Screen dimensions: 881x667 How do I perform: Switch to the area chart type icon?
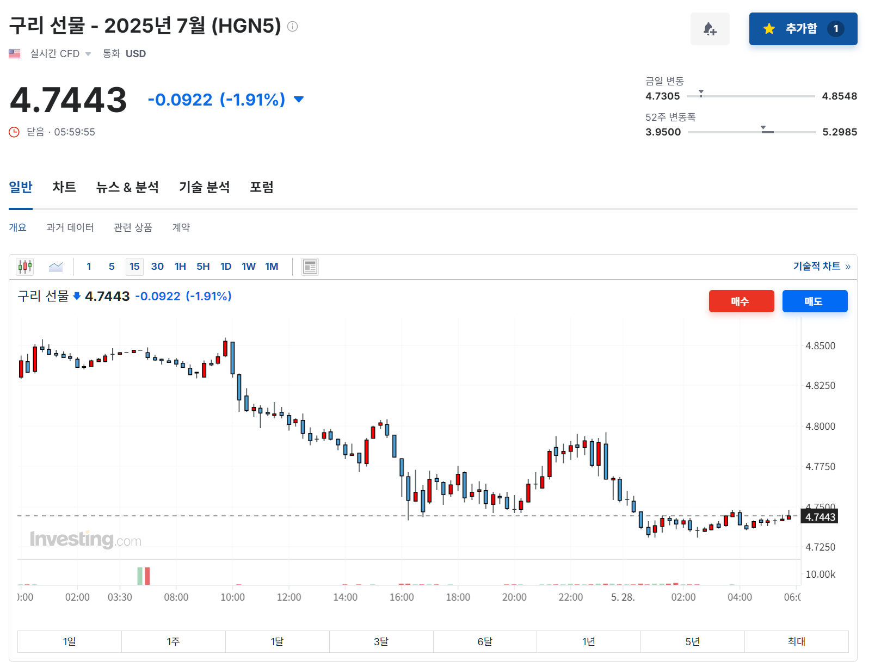click(56, 267)
